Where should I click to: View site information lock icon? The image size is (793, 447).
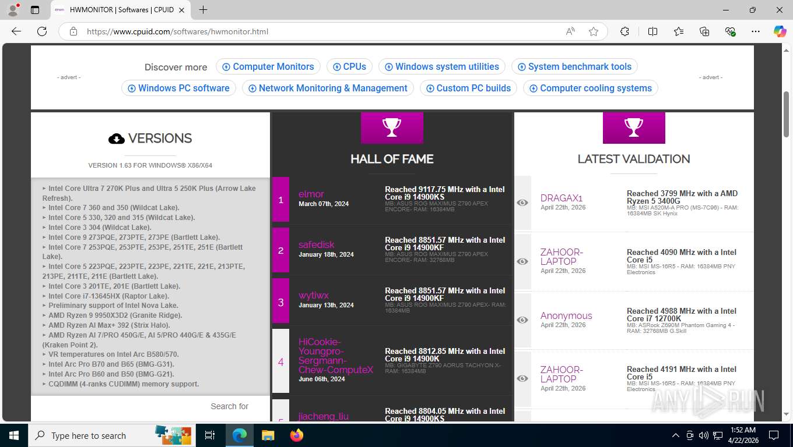[73, 31]
